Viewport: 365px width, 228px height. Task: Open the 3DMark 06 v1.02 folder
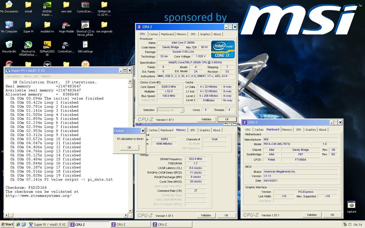pyautogui.click(x=104, y=9)
